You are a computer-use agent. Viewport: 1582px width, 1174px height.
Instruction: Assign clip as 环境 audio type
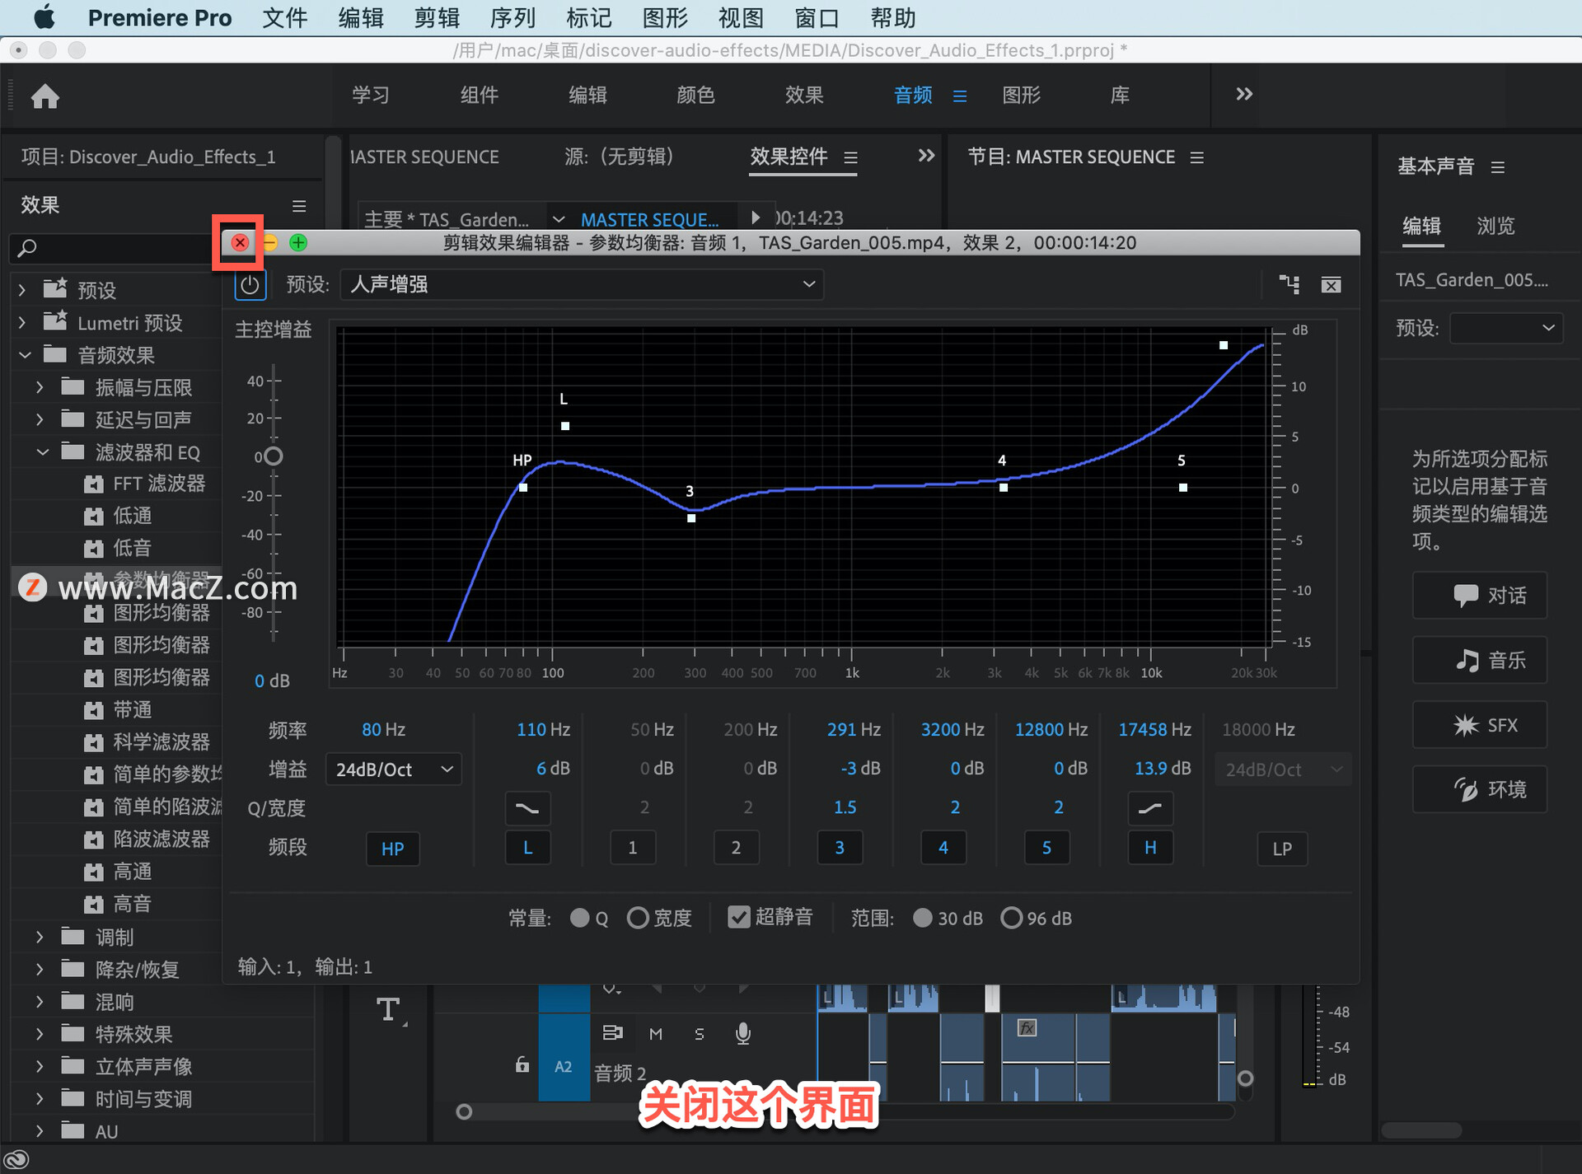(1480, 789)
